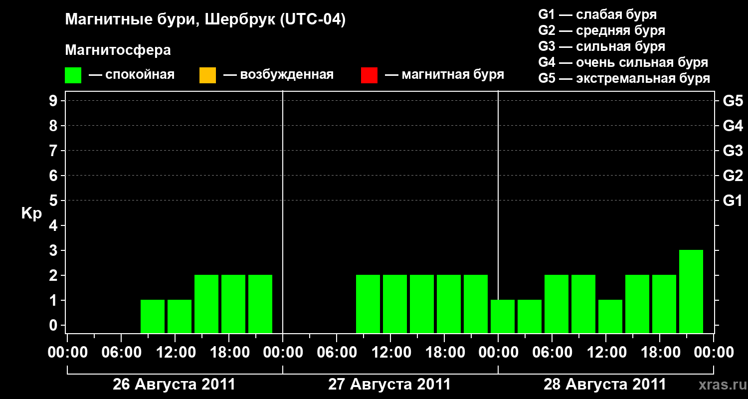Screen dimensions: 748x399
Task: Click the '— возбужденная' legend label
Action: (x=278, y=75)
